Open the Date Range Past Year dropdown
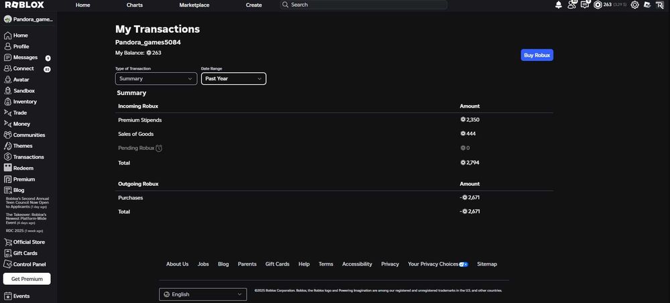This screenshot has height=303, width=670. pos(234,78)
